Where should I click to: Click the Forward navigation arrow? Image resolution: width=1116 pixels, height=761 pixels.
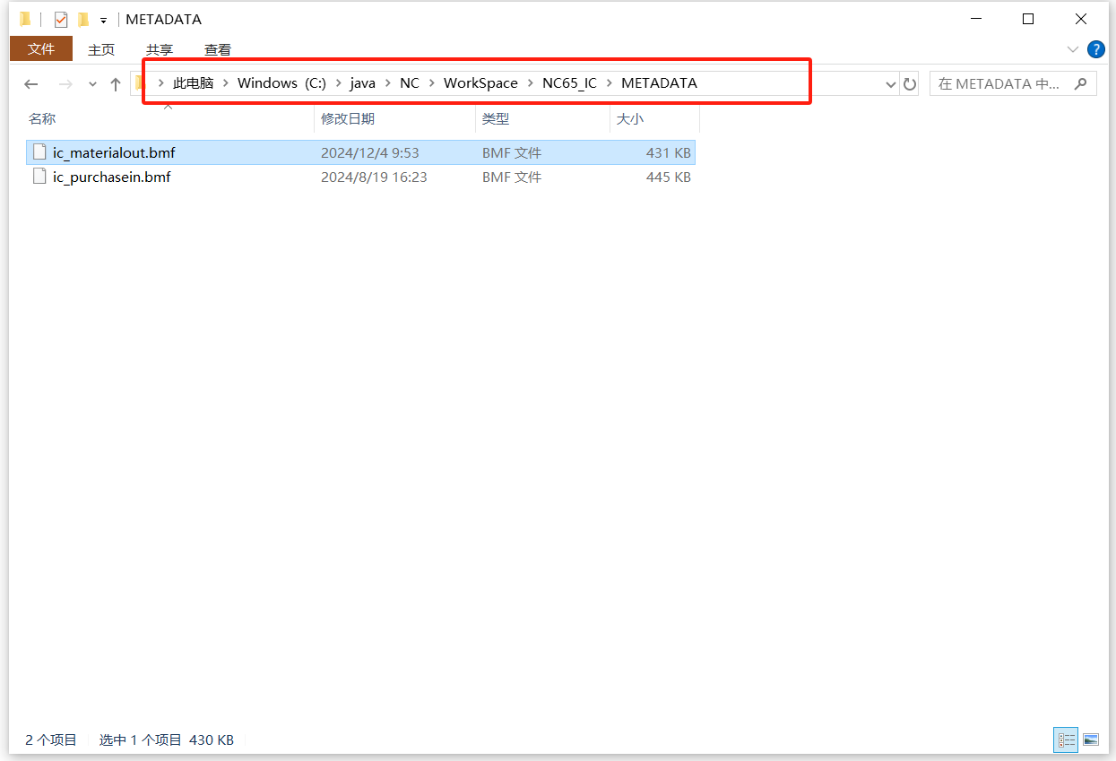(65, 84)
